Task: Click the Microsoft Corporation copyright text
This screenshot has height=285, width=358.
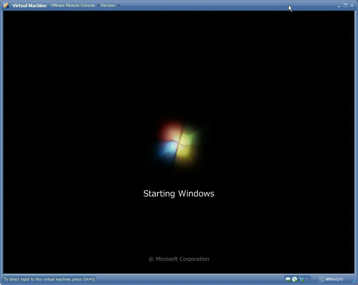Action: click(179, 259)
